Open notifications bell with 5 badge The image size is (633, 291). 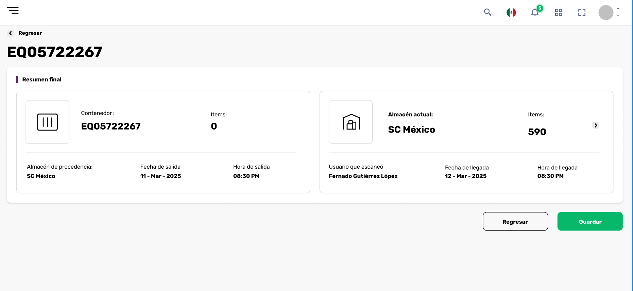pyautogui.click(x=535, y=12)
